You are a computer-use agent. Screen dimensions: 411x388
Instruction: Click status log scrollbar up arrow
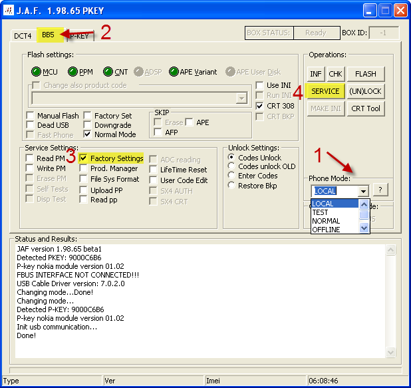(390, 250)
